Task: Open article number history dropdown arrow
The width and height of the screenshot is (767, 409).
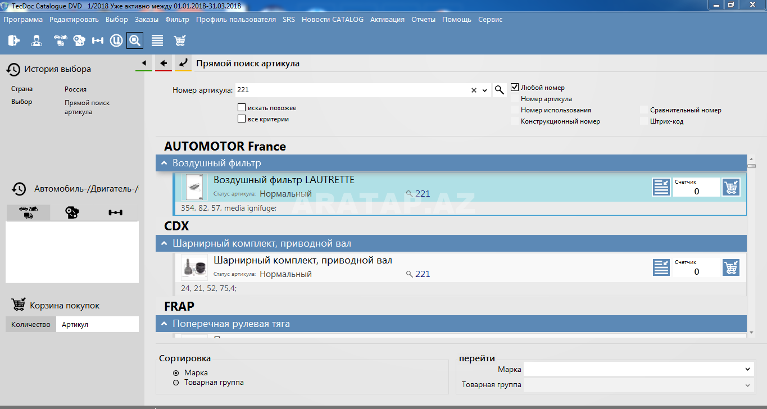Action: pyautogui.click(x=485, y=90)
